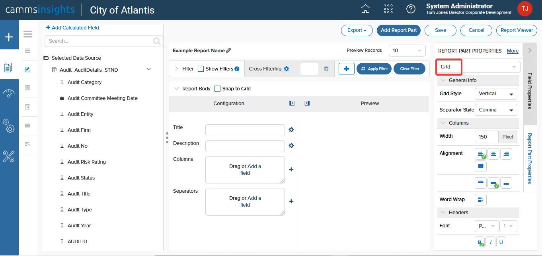Screen dimensions: 542x256
Task: Click the filter delete trash icon
Action: 326,69
